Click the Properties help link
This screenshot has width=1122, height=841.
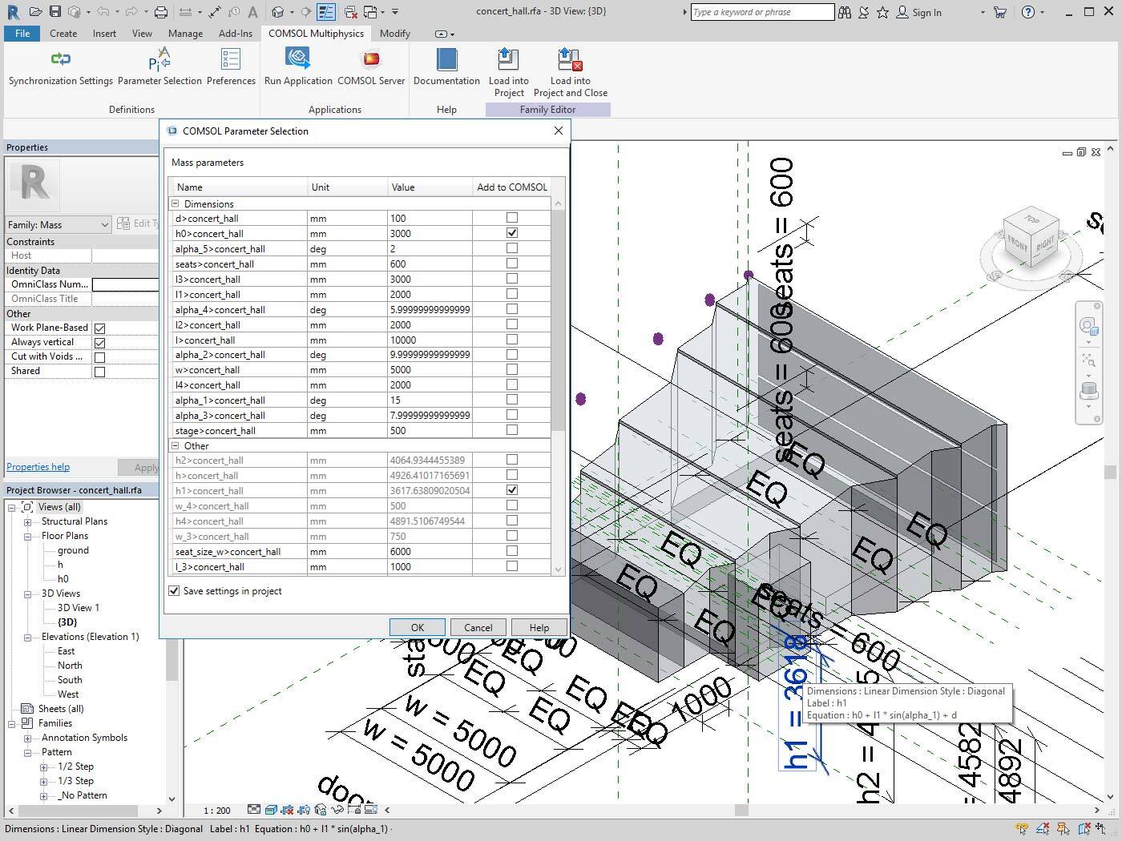37,467
